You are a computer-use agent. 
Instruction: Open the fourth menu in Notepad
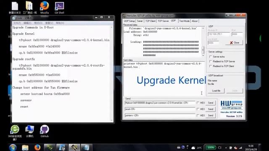49,23
